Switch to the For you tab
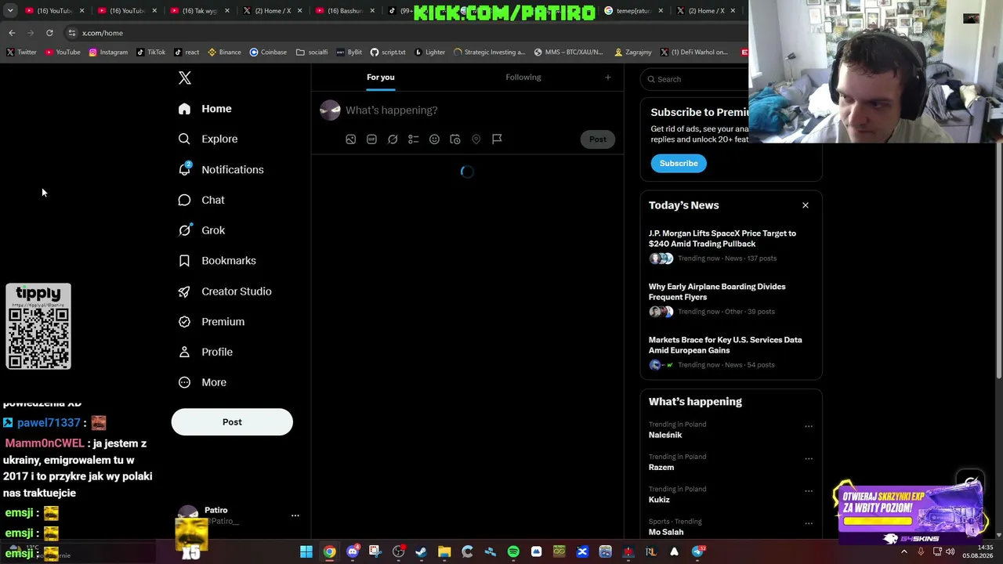Image resolution: width=1003 pixels, height=564 pixels. (381, 78)
